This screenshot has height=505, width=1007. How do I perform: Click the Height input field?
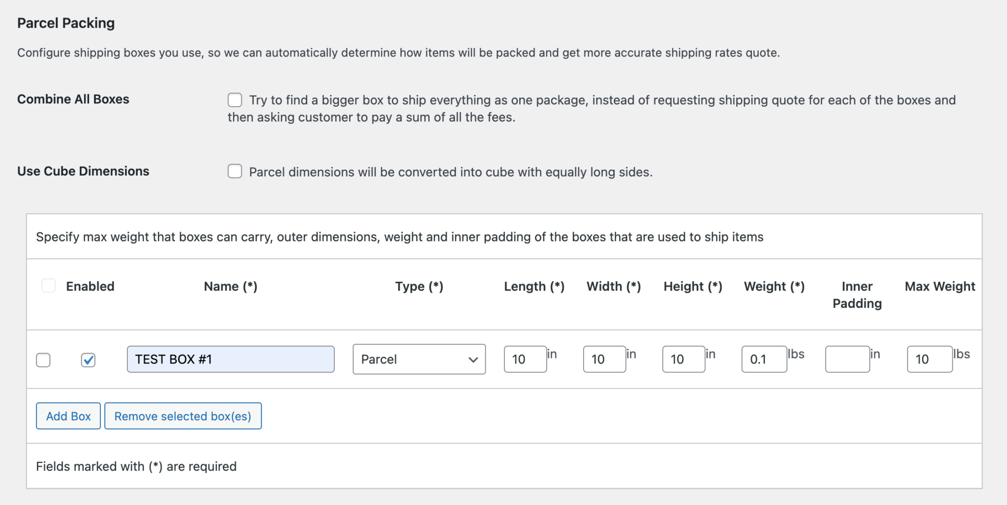tap(683, 359)
